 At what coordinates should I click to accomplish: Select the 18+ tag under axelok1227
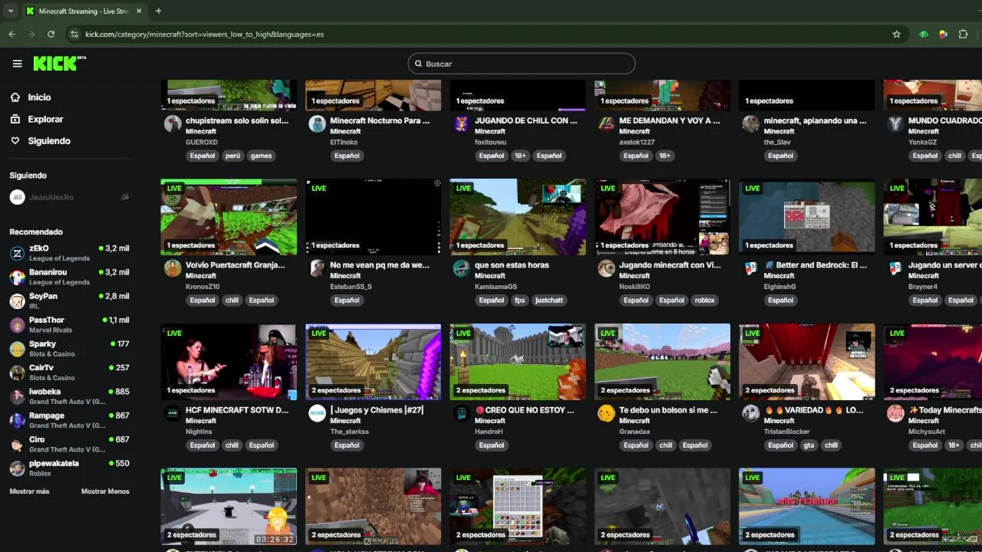664,156
